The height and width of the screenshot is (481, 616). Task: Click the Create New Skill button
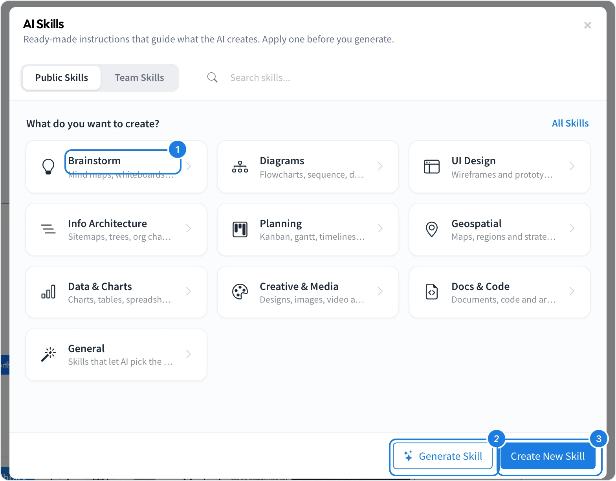(x=548, y=456)
